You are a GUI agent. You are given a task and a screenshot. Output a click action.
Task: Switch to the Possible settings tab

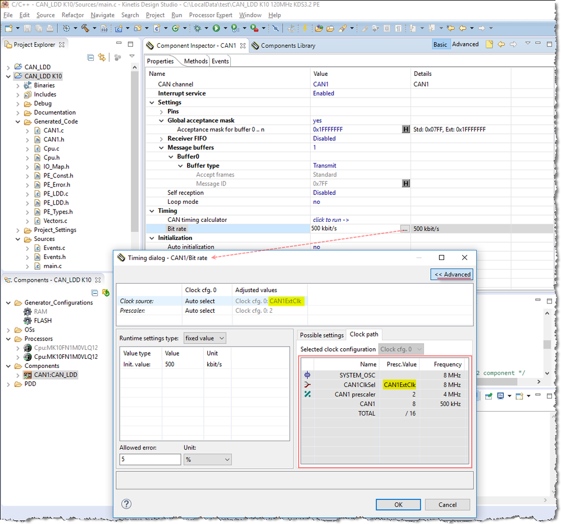[322, 335]
